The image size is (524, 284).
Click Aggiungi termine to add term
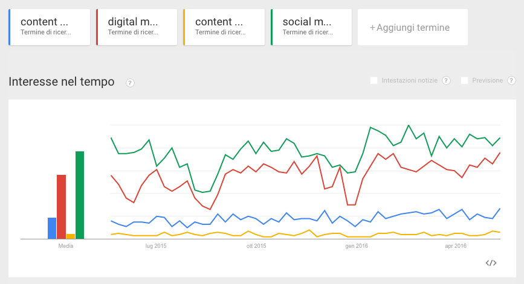[413, 27]
